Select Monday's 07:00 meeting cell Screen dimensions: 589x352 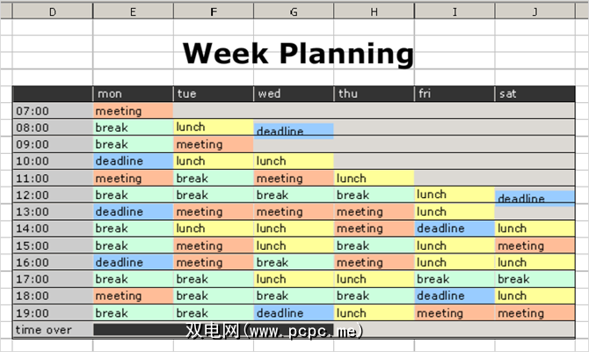[133, 111]
